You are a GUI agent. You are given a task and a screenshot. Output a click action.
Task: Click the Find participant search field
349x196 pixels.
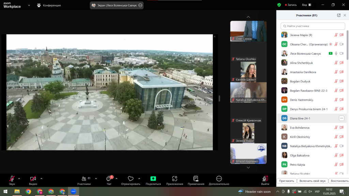(x=313, y=26)
